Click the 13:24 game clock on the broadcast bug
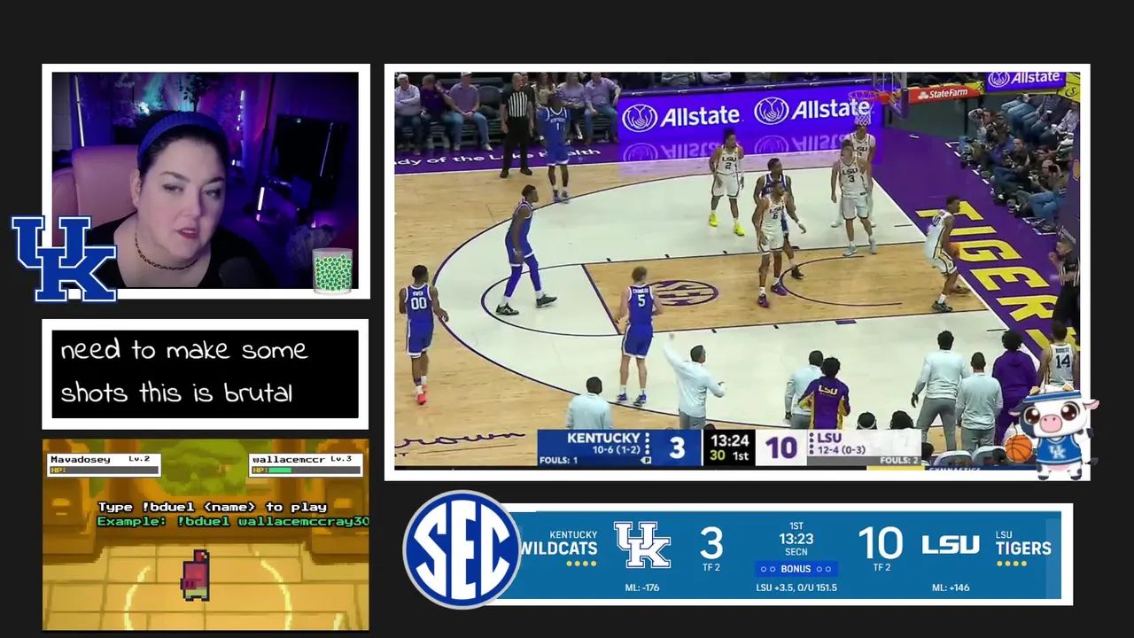1134x638 pixels. 730,440
